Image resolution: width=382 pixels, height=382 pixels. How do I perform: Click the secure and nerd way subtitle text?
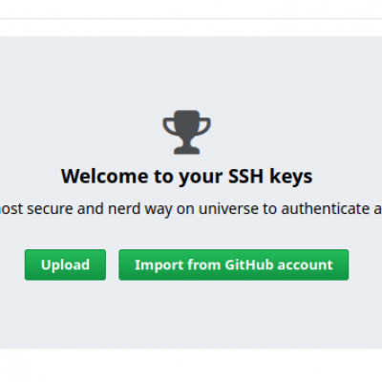(x=191, y=209)
